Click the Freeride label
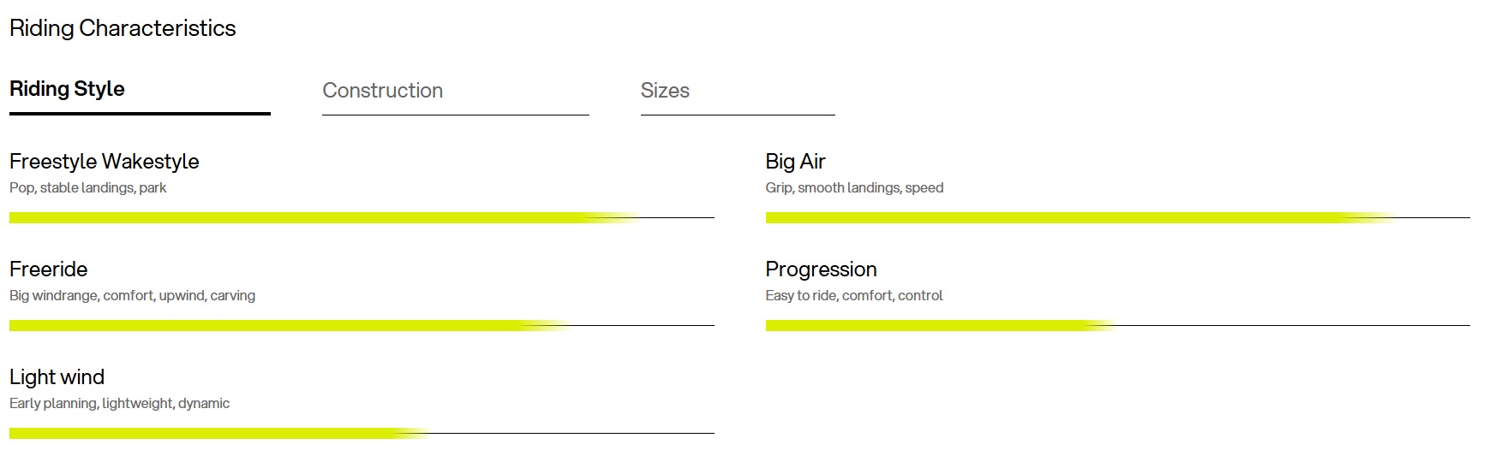The height and width of the screenshot is (456, 1489). coord(48,269)
